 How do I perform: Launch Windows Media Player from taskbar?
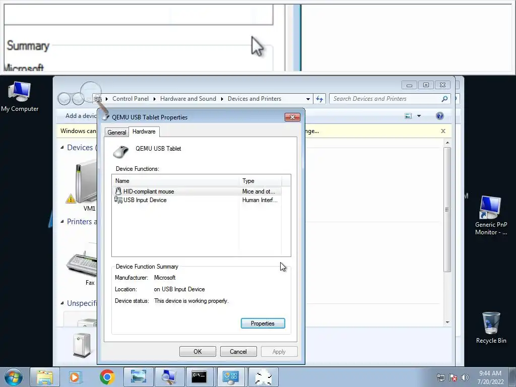point(75,377)
